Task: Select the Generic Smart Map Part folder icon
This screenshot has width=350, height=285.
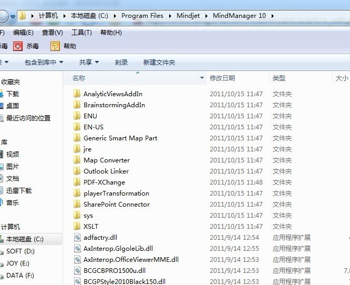Action: pyautogui.click(x=77, y=138)
